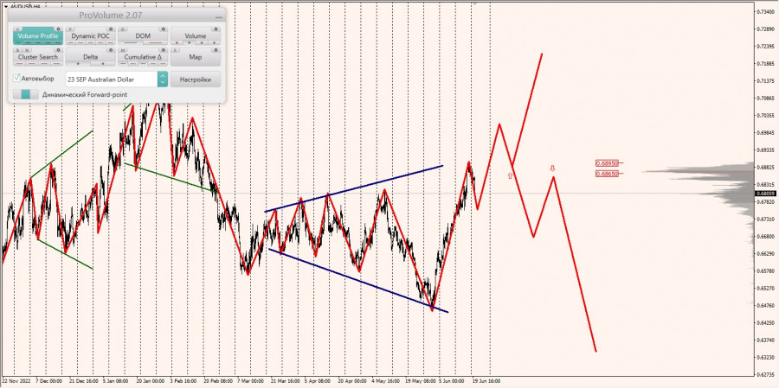Toggle the Map view button
Screen dimensions: 779x388
tap(196, 56)
